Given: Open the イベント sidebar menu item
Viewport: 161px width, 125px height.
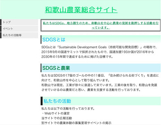Looking at the screenshot, I should [19, 29].
